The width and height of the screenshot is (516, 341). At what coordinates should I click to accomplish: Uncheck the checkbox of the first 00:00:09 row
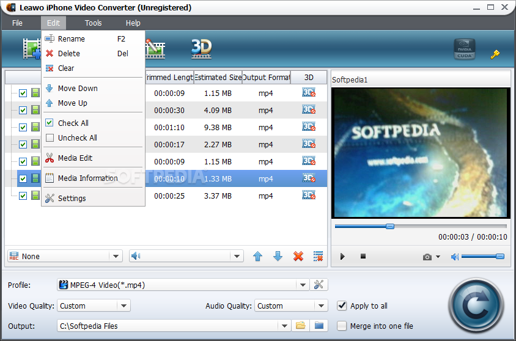point(23,93)
